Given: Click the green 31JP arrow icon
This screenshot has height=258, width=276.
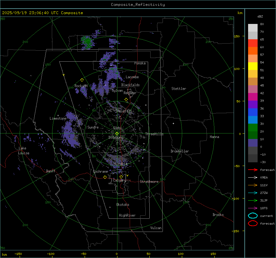Looking at the screenshot, I should pyautogui.click(x=253, y=200).
